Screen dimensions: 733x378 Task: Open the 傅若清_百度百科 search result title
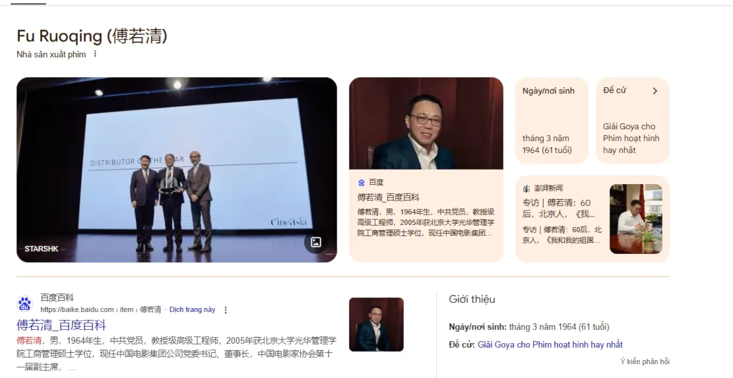click(61, 325)
